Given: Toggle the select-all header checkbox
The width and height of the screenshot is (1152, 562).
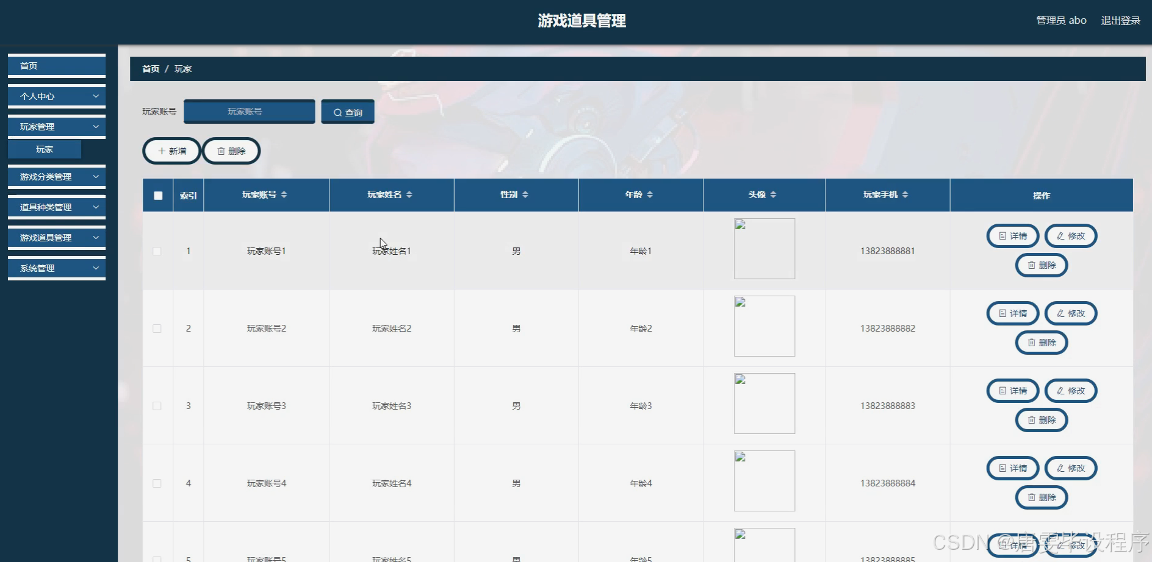Looking at the screenshot, I should point(158,196).
